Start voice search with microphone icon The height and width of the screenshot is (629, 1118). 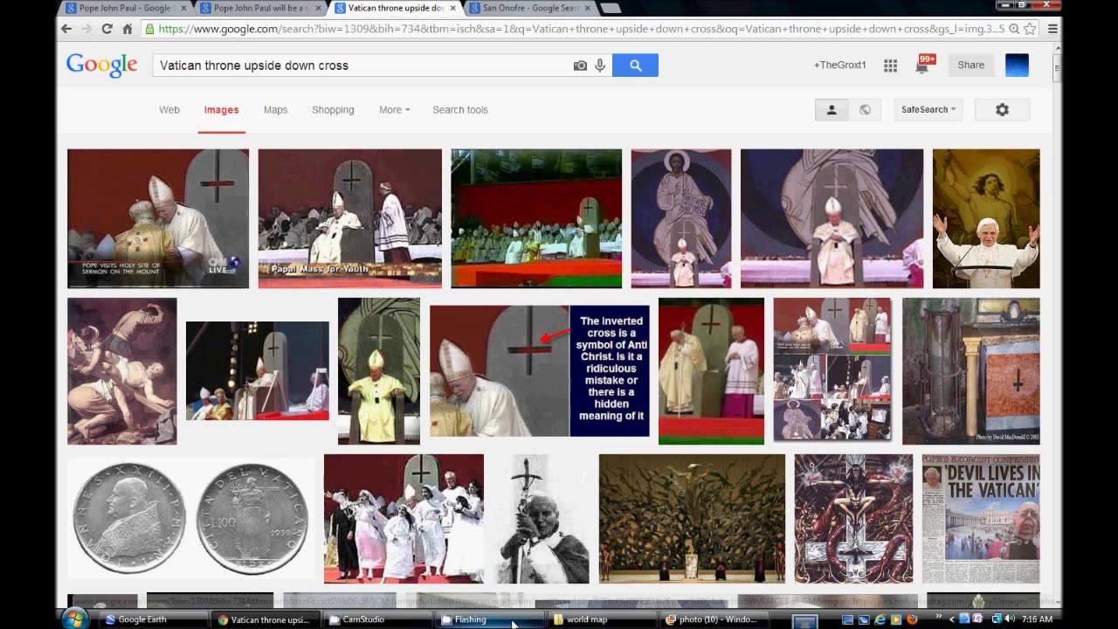600,66
